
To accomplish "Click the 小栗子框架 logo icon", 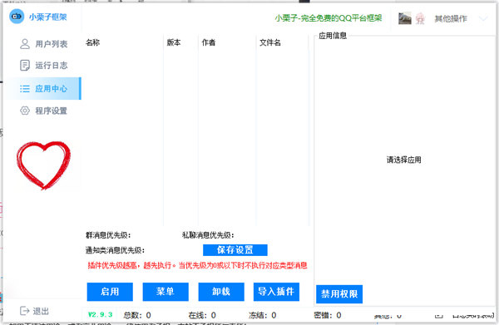I will (17, 17).
